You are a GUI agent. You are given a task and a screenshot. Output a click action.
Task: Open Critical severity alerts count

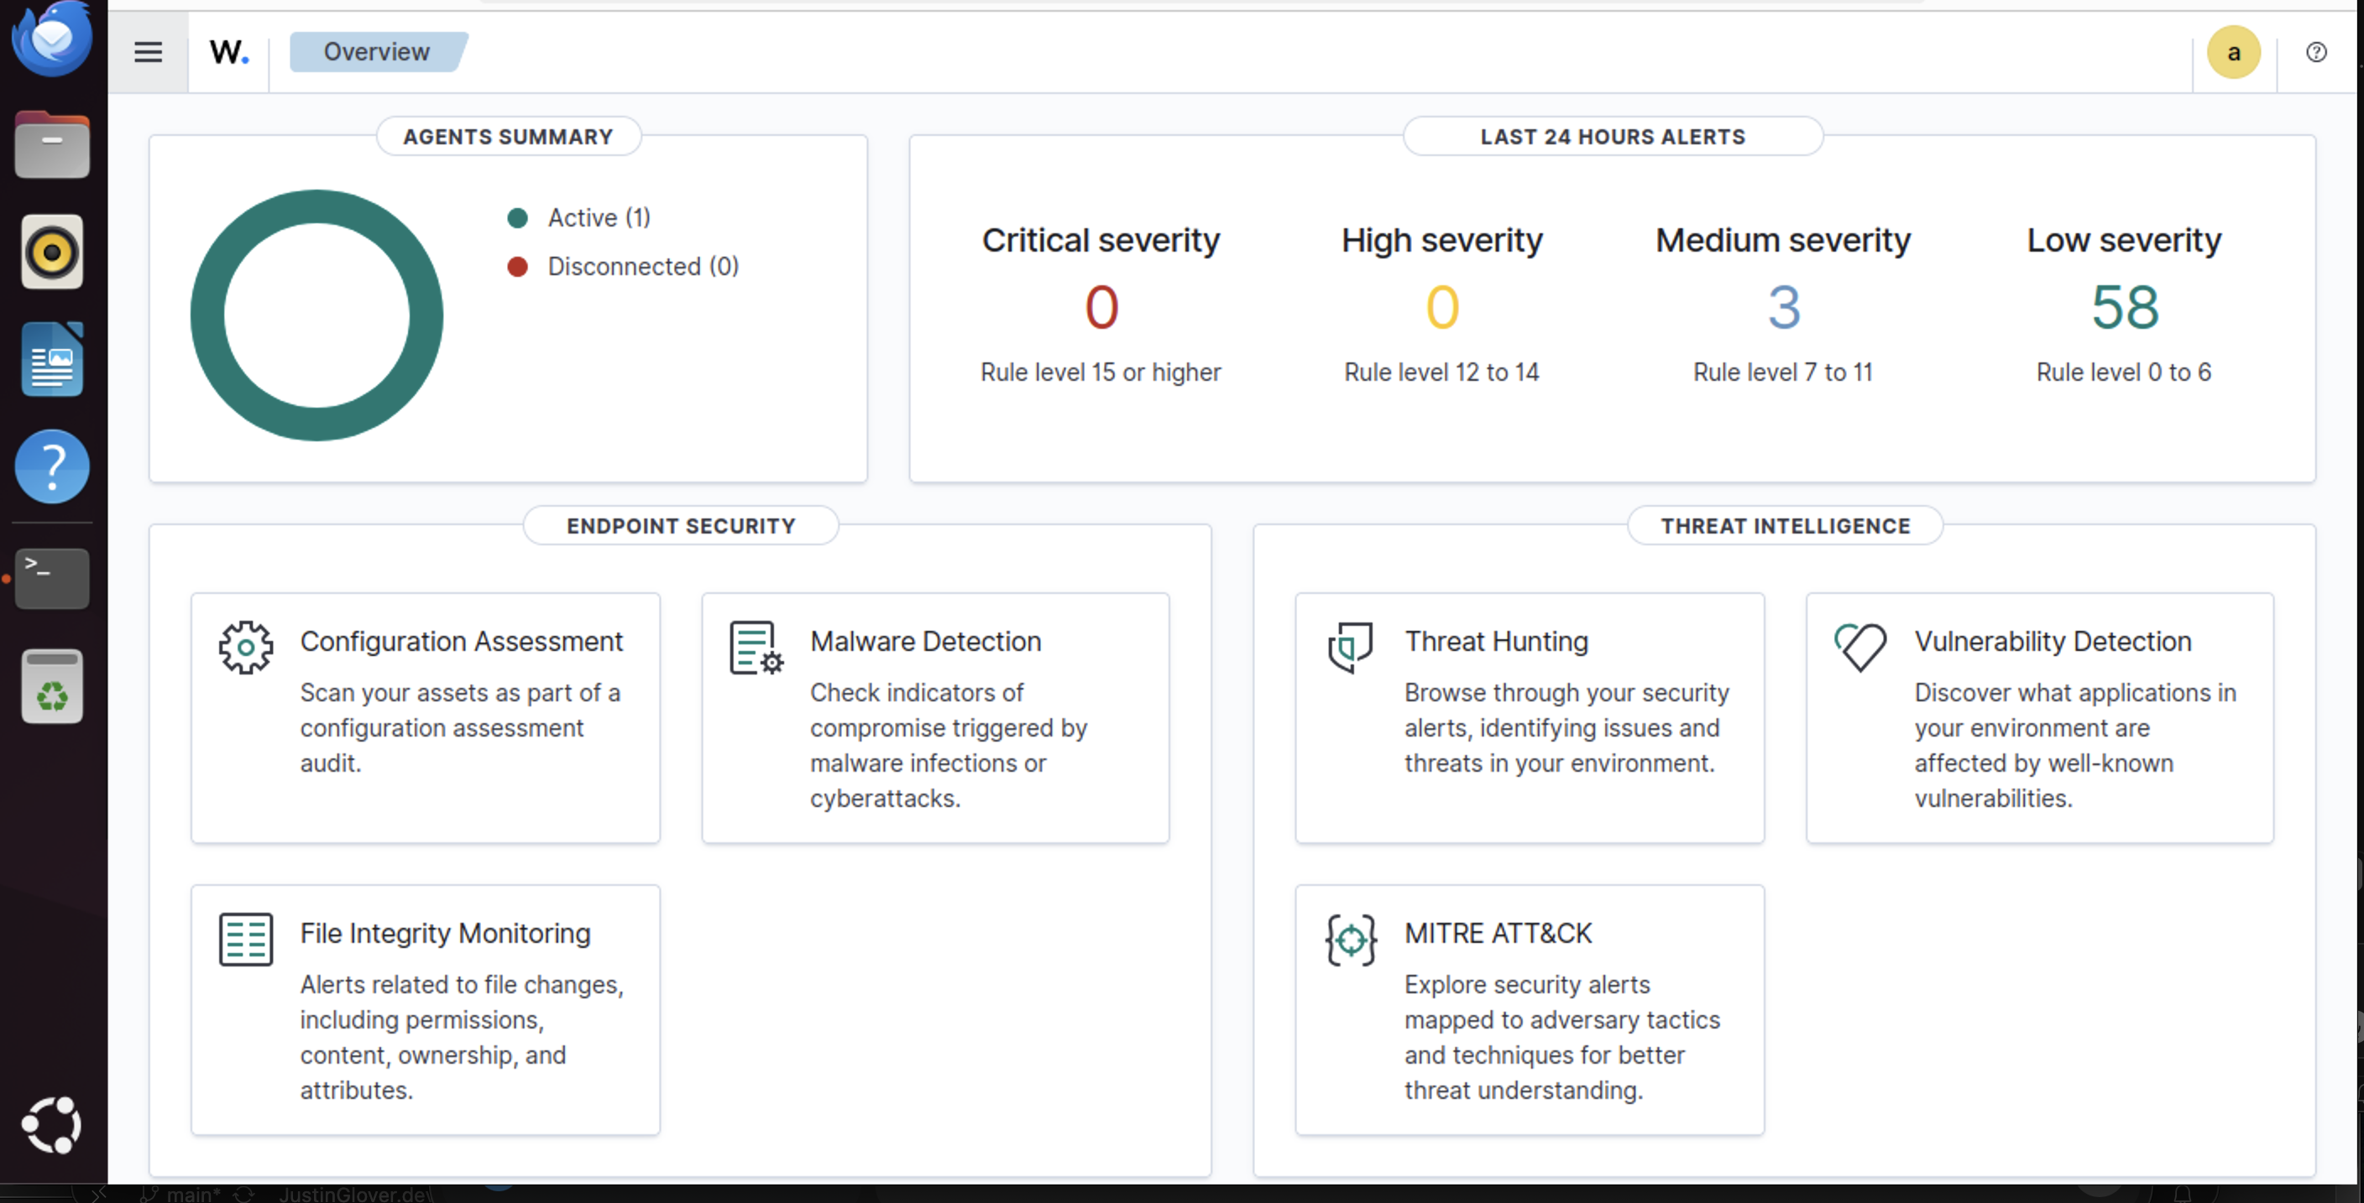pos(1101,307)
